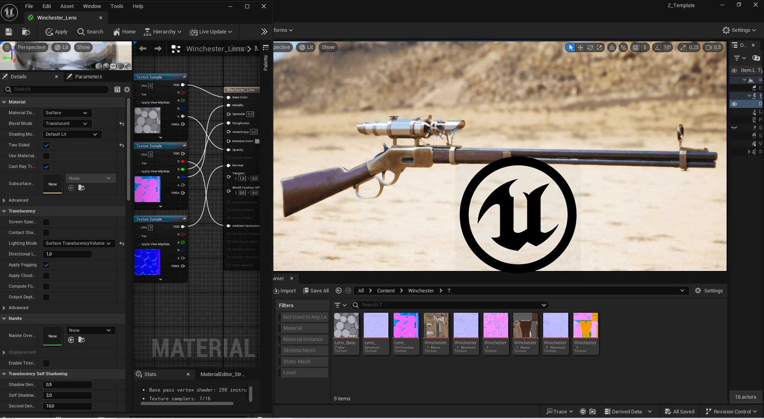Image resolution: width=764 pixels, height=419 pixels.
Task: Reset Blend Mode to default arrow
Action: click(122, 124)
